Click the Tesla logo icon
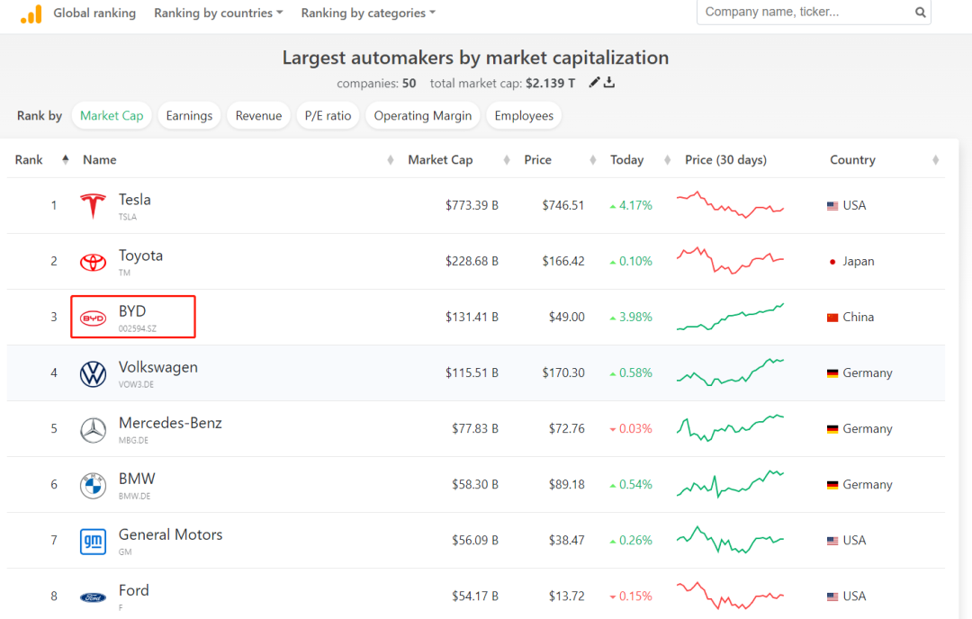Image resolution: width=972 pixels, height=619 pixels. click(93, 206)
